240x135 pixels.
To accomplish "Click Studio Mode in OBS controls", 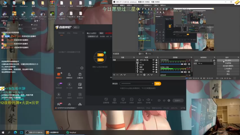I will click(228, 69).
